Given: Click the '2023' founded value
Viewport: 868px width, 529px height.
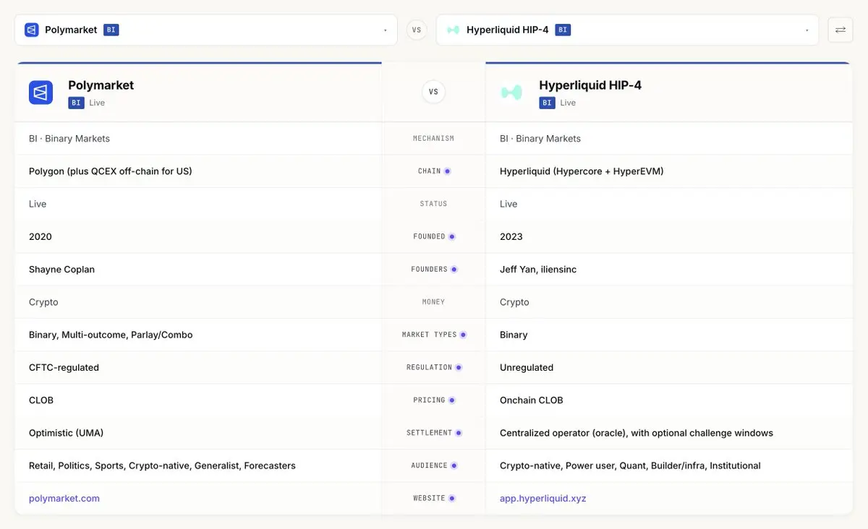Looking at the screenshot, I should point(511,236).
